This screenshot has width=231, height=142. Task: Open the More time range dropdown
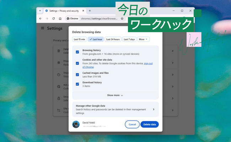click(144, 39)
